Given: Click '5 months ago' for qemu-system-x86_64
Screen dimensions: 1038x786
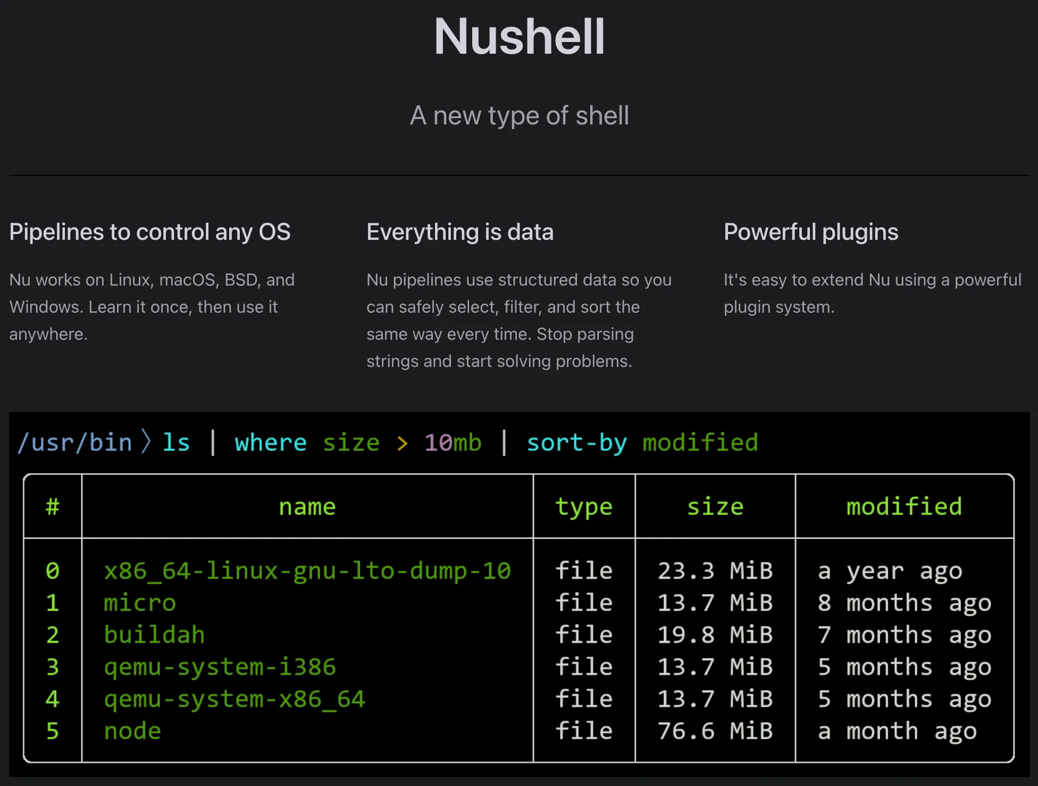Looking at the screenshot, I should 905,700.
